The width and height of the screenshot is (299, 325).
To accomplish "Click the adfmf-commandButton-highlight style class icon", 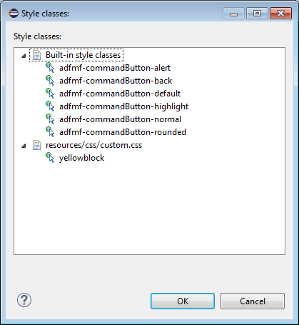I will click(x=50, y=106).
